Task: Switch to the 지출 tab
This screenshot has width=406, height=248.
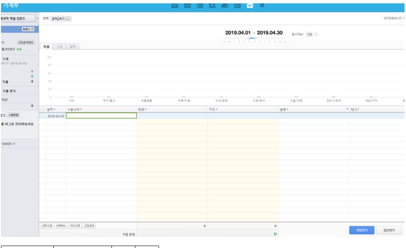Action: [46, 47]
